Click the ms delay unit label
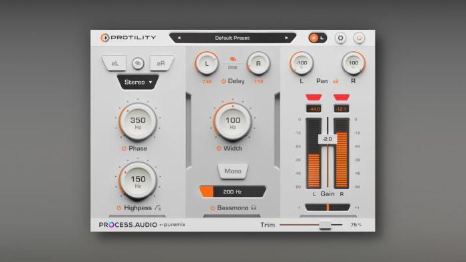Image resolution: width=466 pixels, height=262 pixels. (x=233, y=67)
